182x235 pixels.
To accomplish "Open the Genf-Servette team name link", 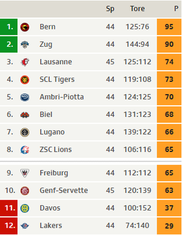I will tap(64, 190).
